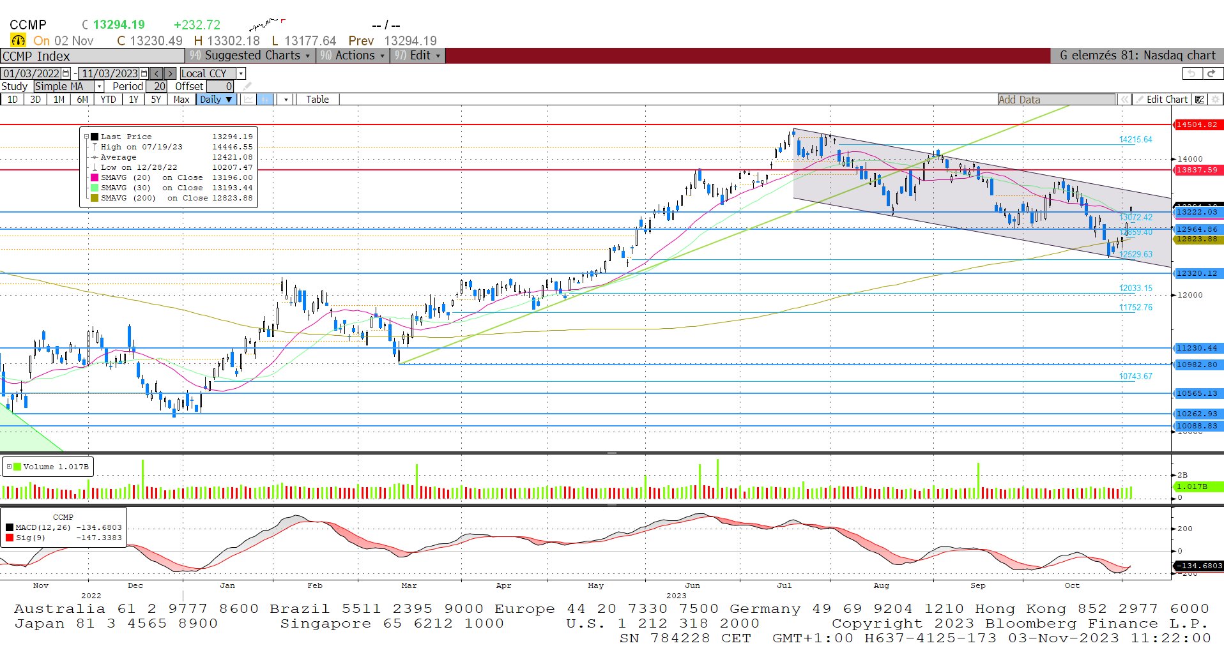This screenshot has width=1224, height=671.
Task: Collapse the Volume legend box
Action: point(9,467)
